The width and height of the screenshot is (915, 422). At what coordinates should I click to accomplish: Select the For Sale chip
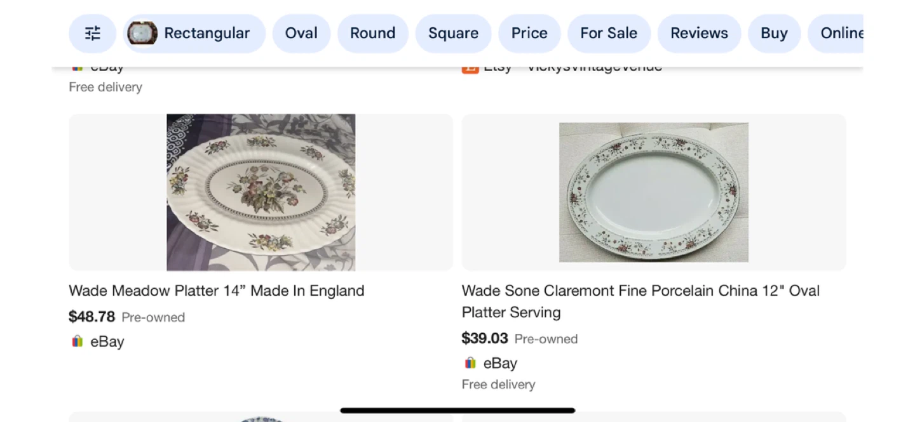[x=608, y=34]
